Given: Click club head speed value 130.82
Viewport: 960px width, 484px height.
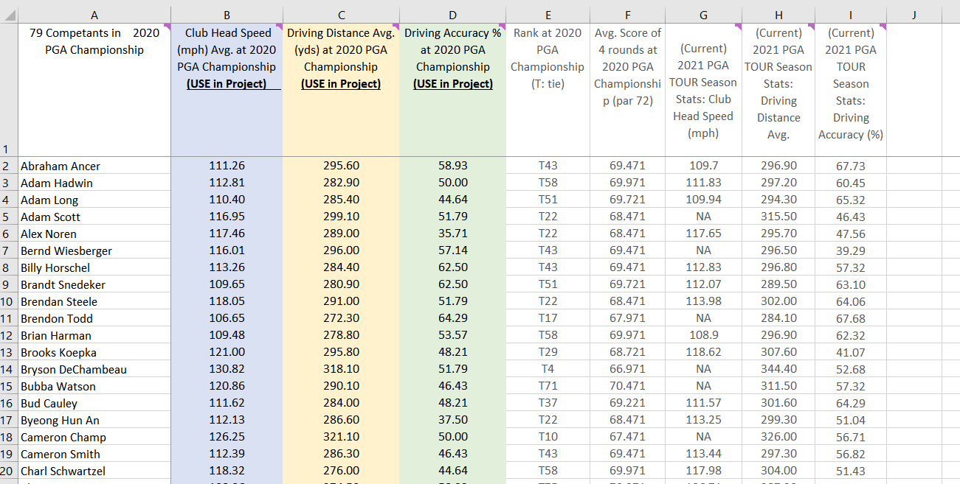Looking at the screenshot, I should (x=227, y=369).
